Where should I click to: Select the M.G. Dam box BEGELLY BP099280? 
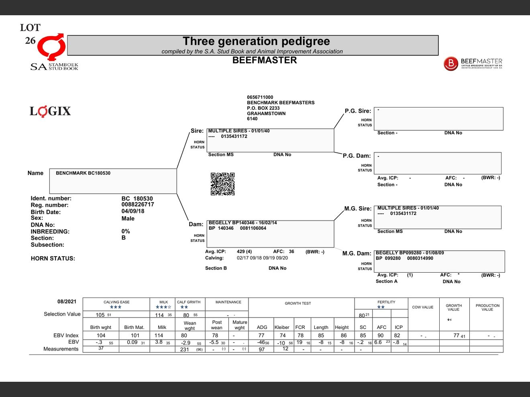tap(440, 261)
